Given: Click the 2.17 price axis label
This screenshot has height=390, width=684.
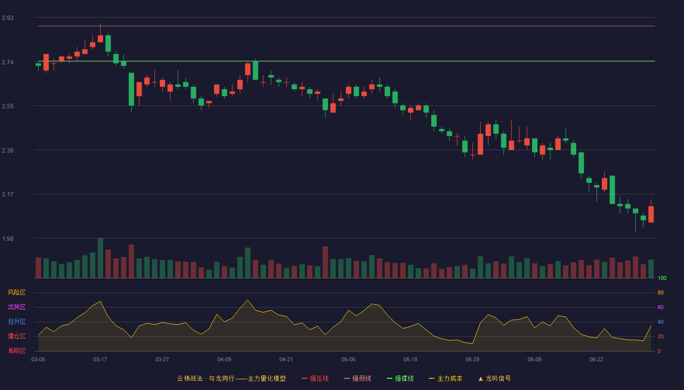Looking at the screenshot, I should tap(8, 195).
